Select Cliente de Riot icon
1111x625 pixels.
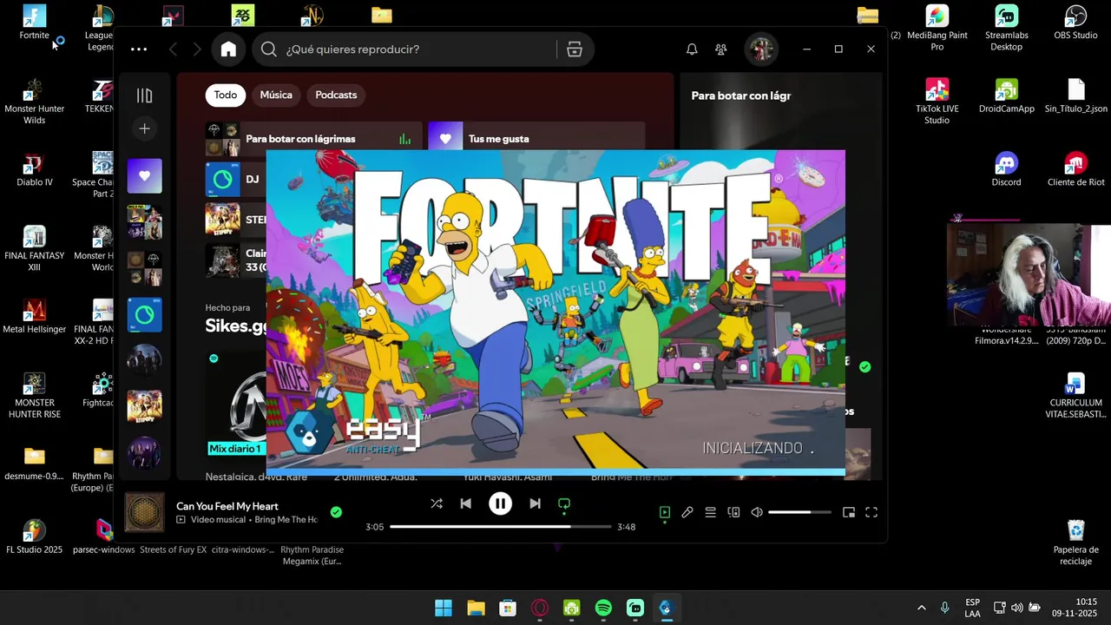tap(1075, 170)
